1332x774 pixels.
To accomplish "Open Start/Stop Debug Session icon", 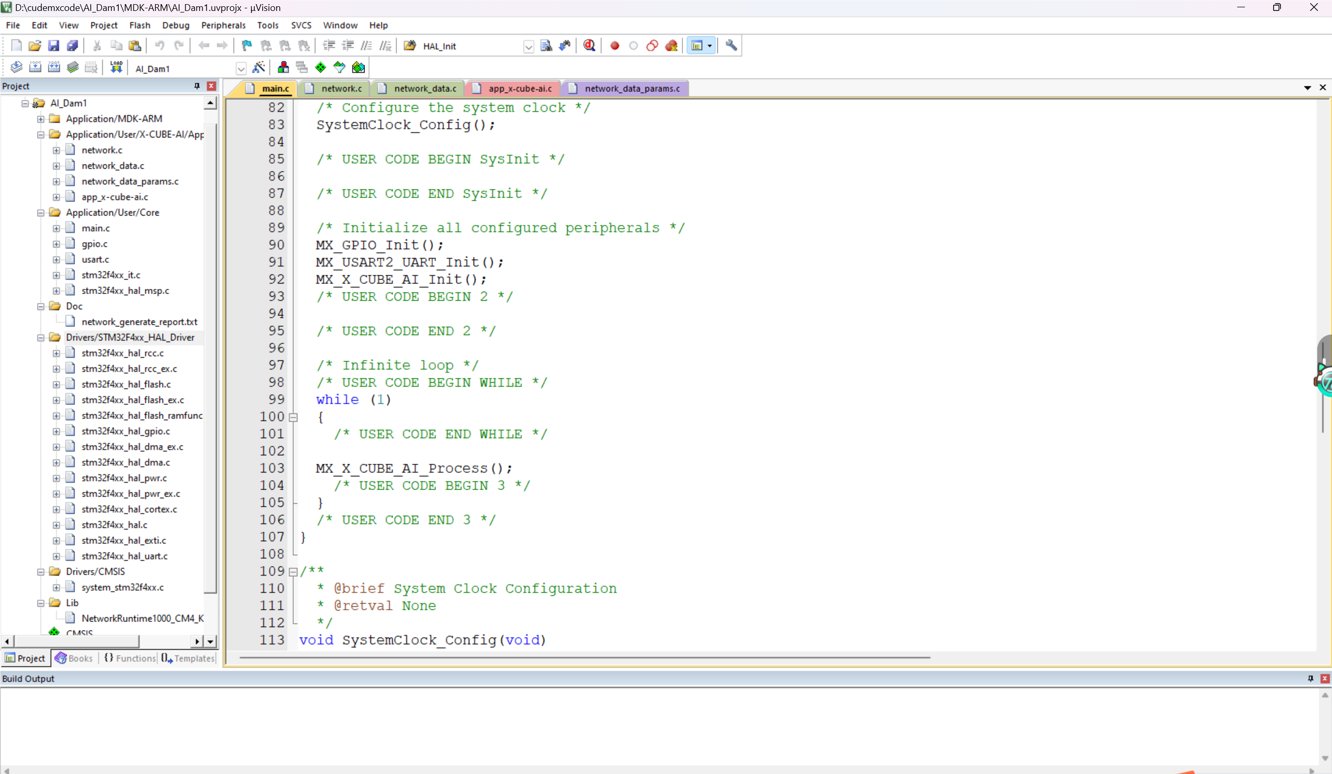I will pos(589,45).
